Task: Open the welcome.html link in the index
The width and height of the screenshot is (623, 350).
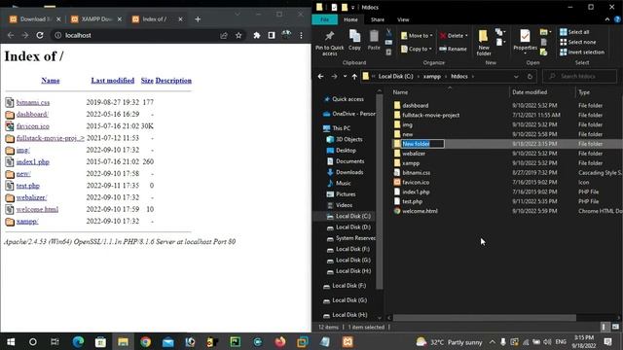Action: [37, 210]
